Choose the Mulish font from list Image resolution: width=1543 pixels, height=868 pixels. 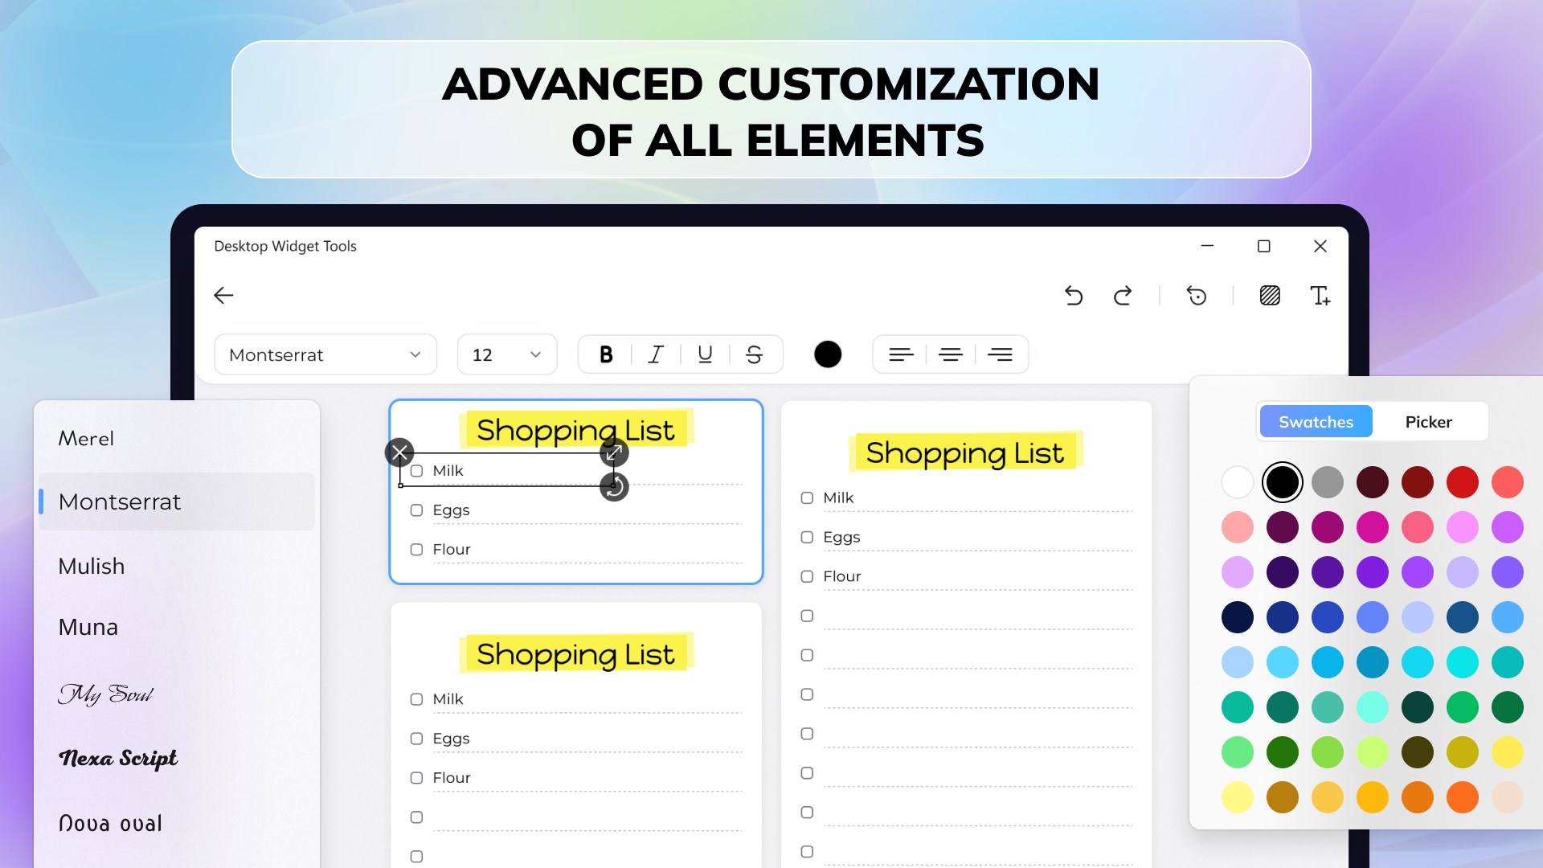[92, 566]
